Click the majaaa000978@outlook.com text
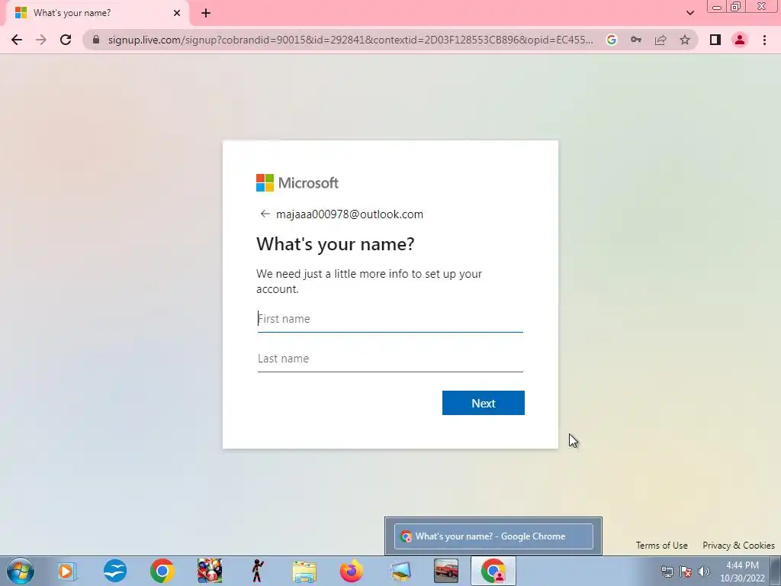 point(349,214)
